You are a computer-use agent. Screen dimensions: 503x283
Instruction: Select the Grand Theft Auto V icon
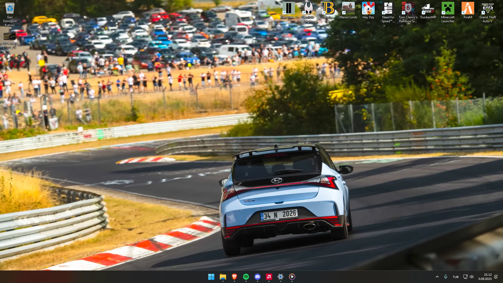click(488, 12)
